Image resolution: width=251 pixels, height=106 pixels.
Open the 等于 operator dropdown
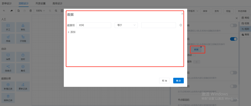pyautogui.click(x=126, y=25)
